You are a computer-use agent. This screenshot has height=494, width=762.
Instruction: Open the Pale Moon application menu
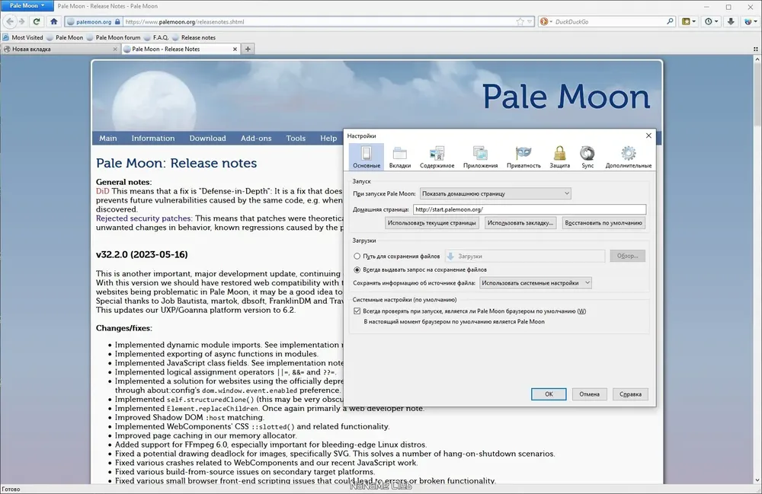tap(27, 6)
